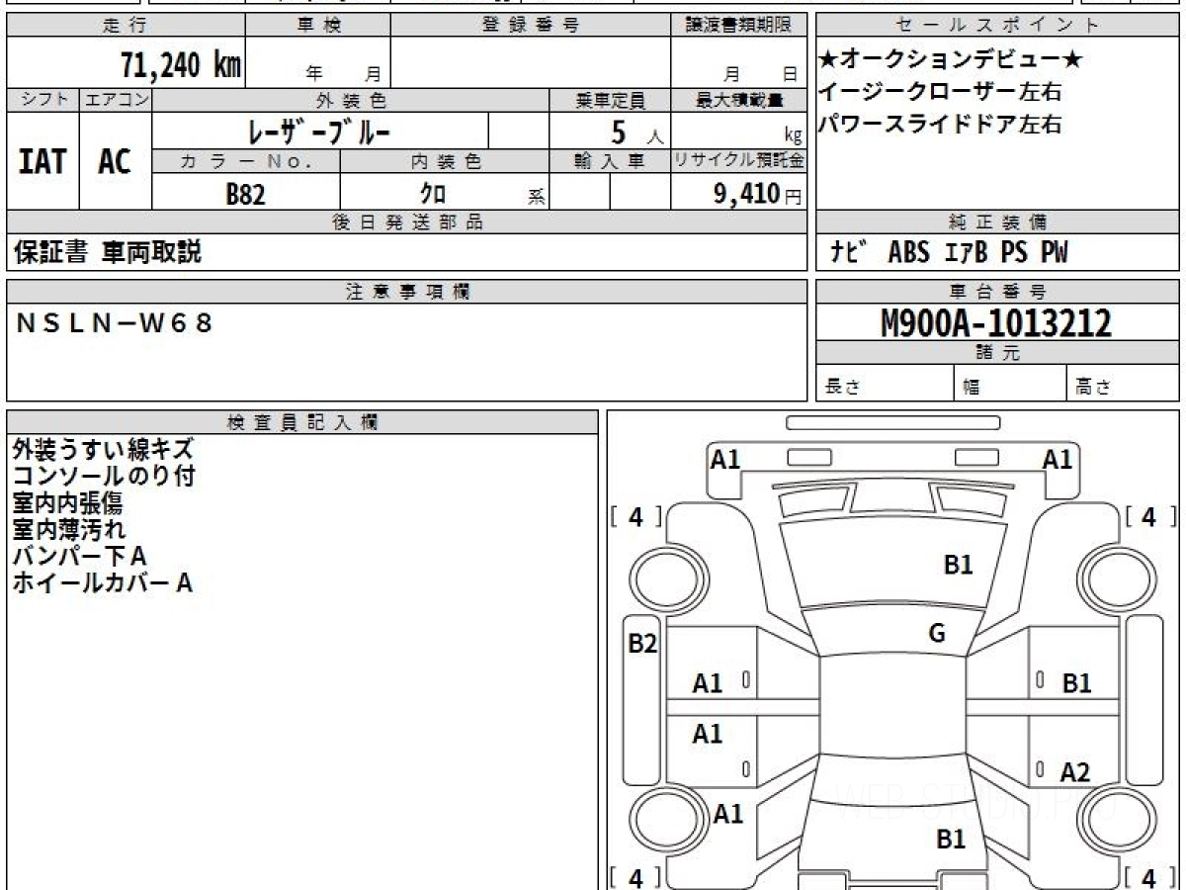Image resolution: width=1186 pixels, height=890 pixels.
Task: Click the ★オークションデビュー★ line
Action: [952, 60]
